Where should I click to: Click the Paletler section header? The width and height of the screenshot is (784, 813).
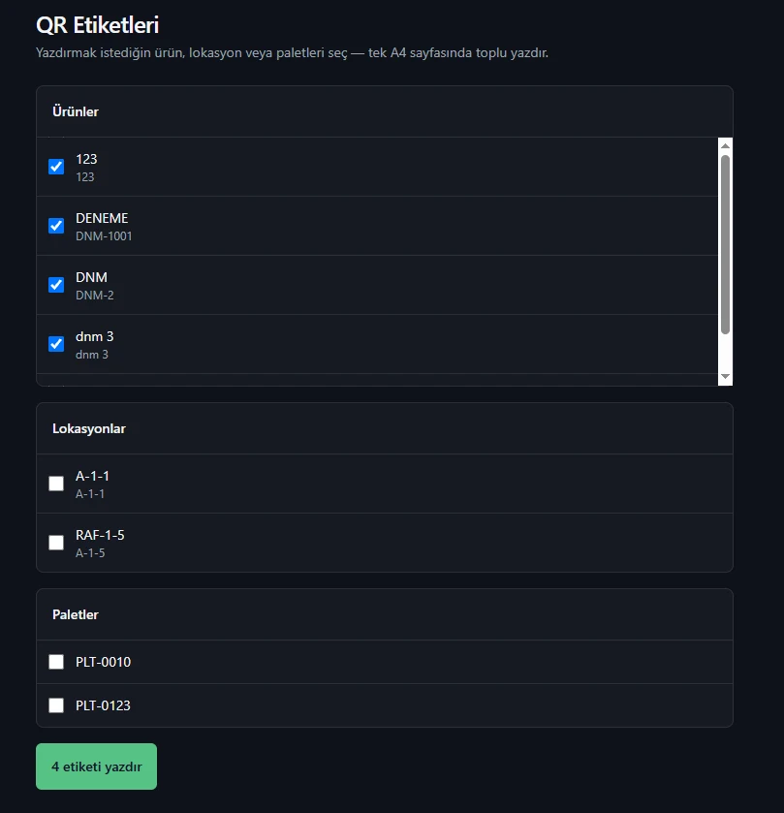pyautogui.click(x=76, y=615)
